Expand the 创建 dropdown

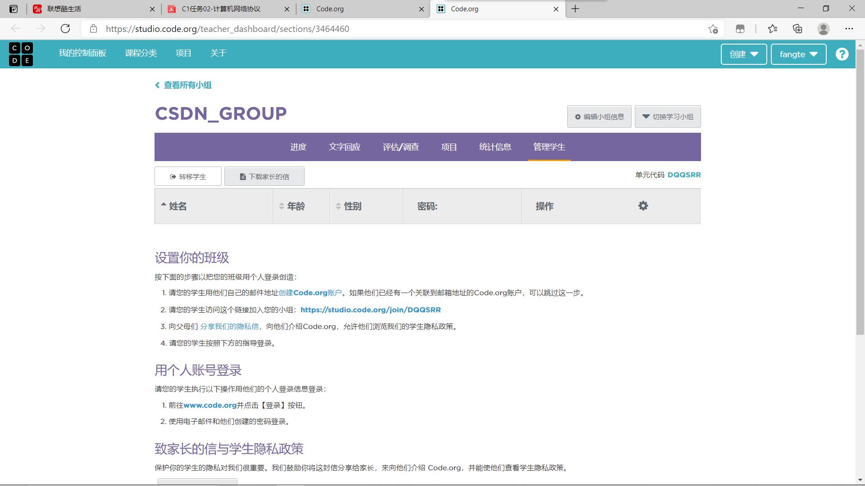coord(744,54)
